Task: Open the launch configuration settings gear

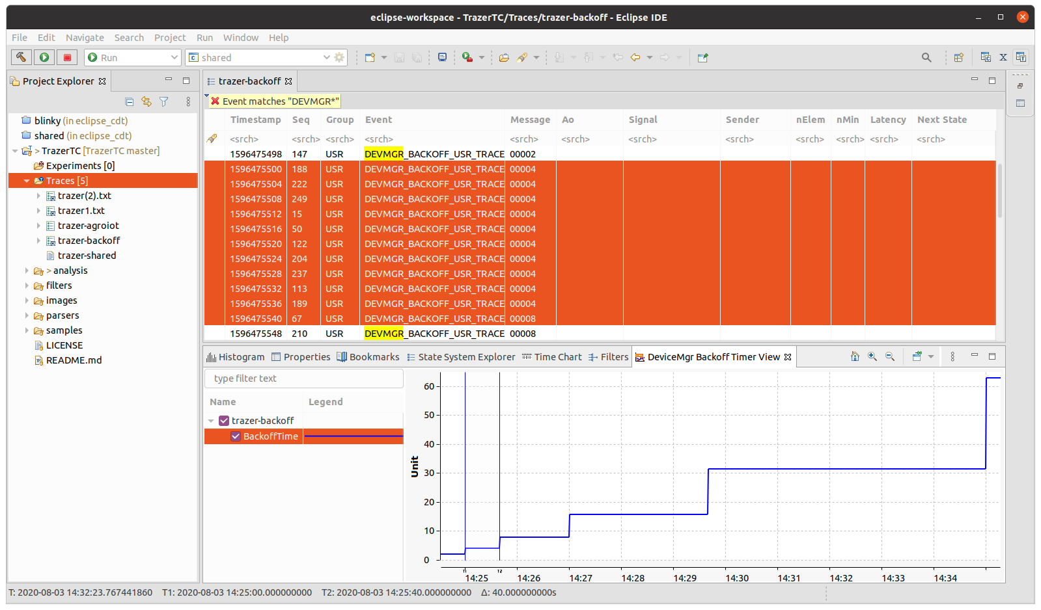Action: (339, 57)
